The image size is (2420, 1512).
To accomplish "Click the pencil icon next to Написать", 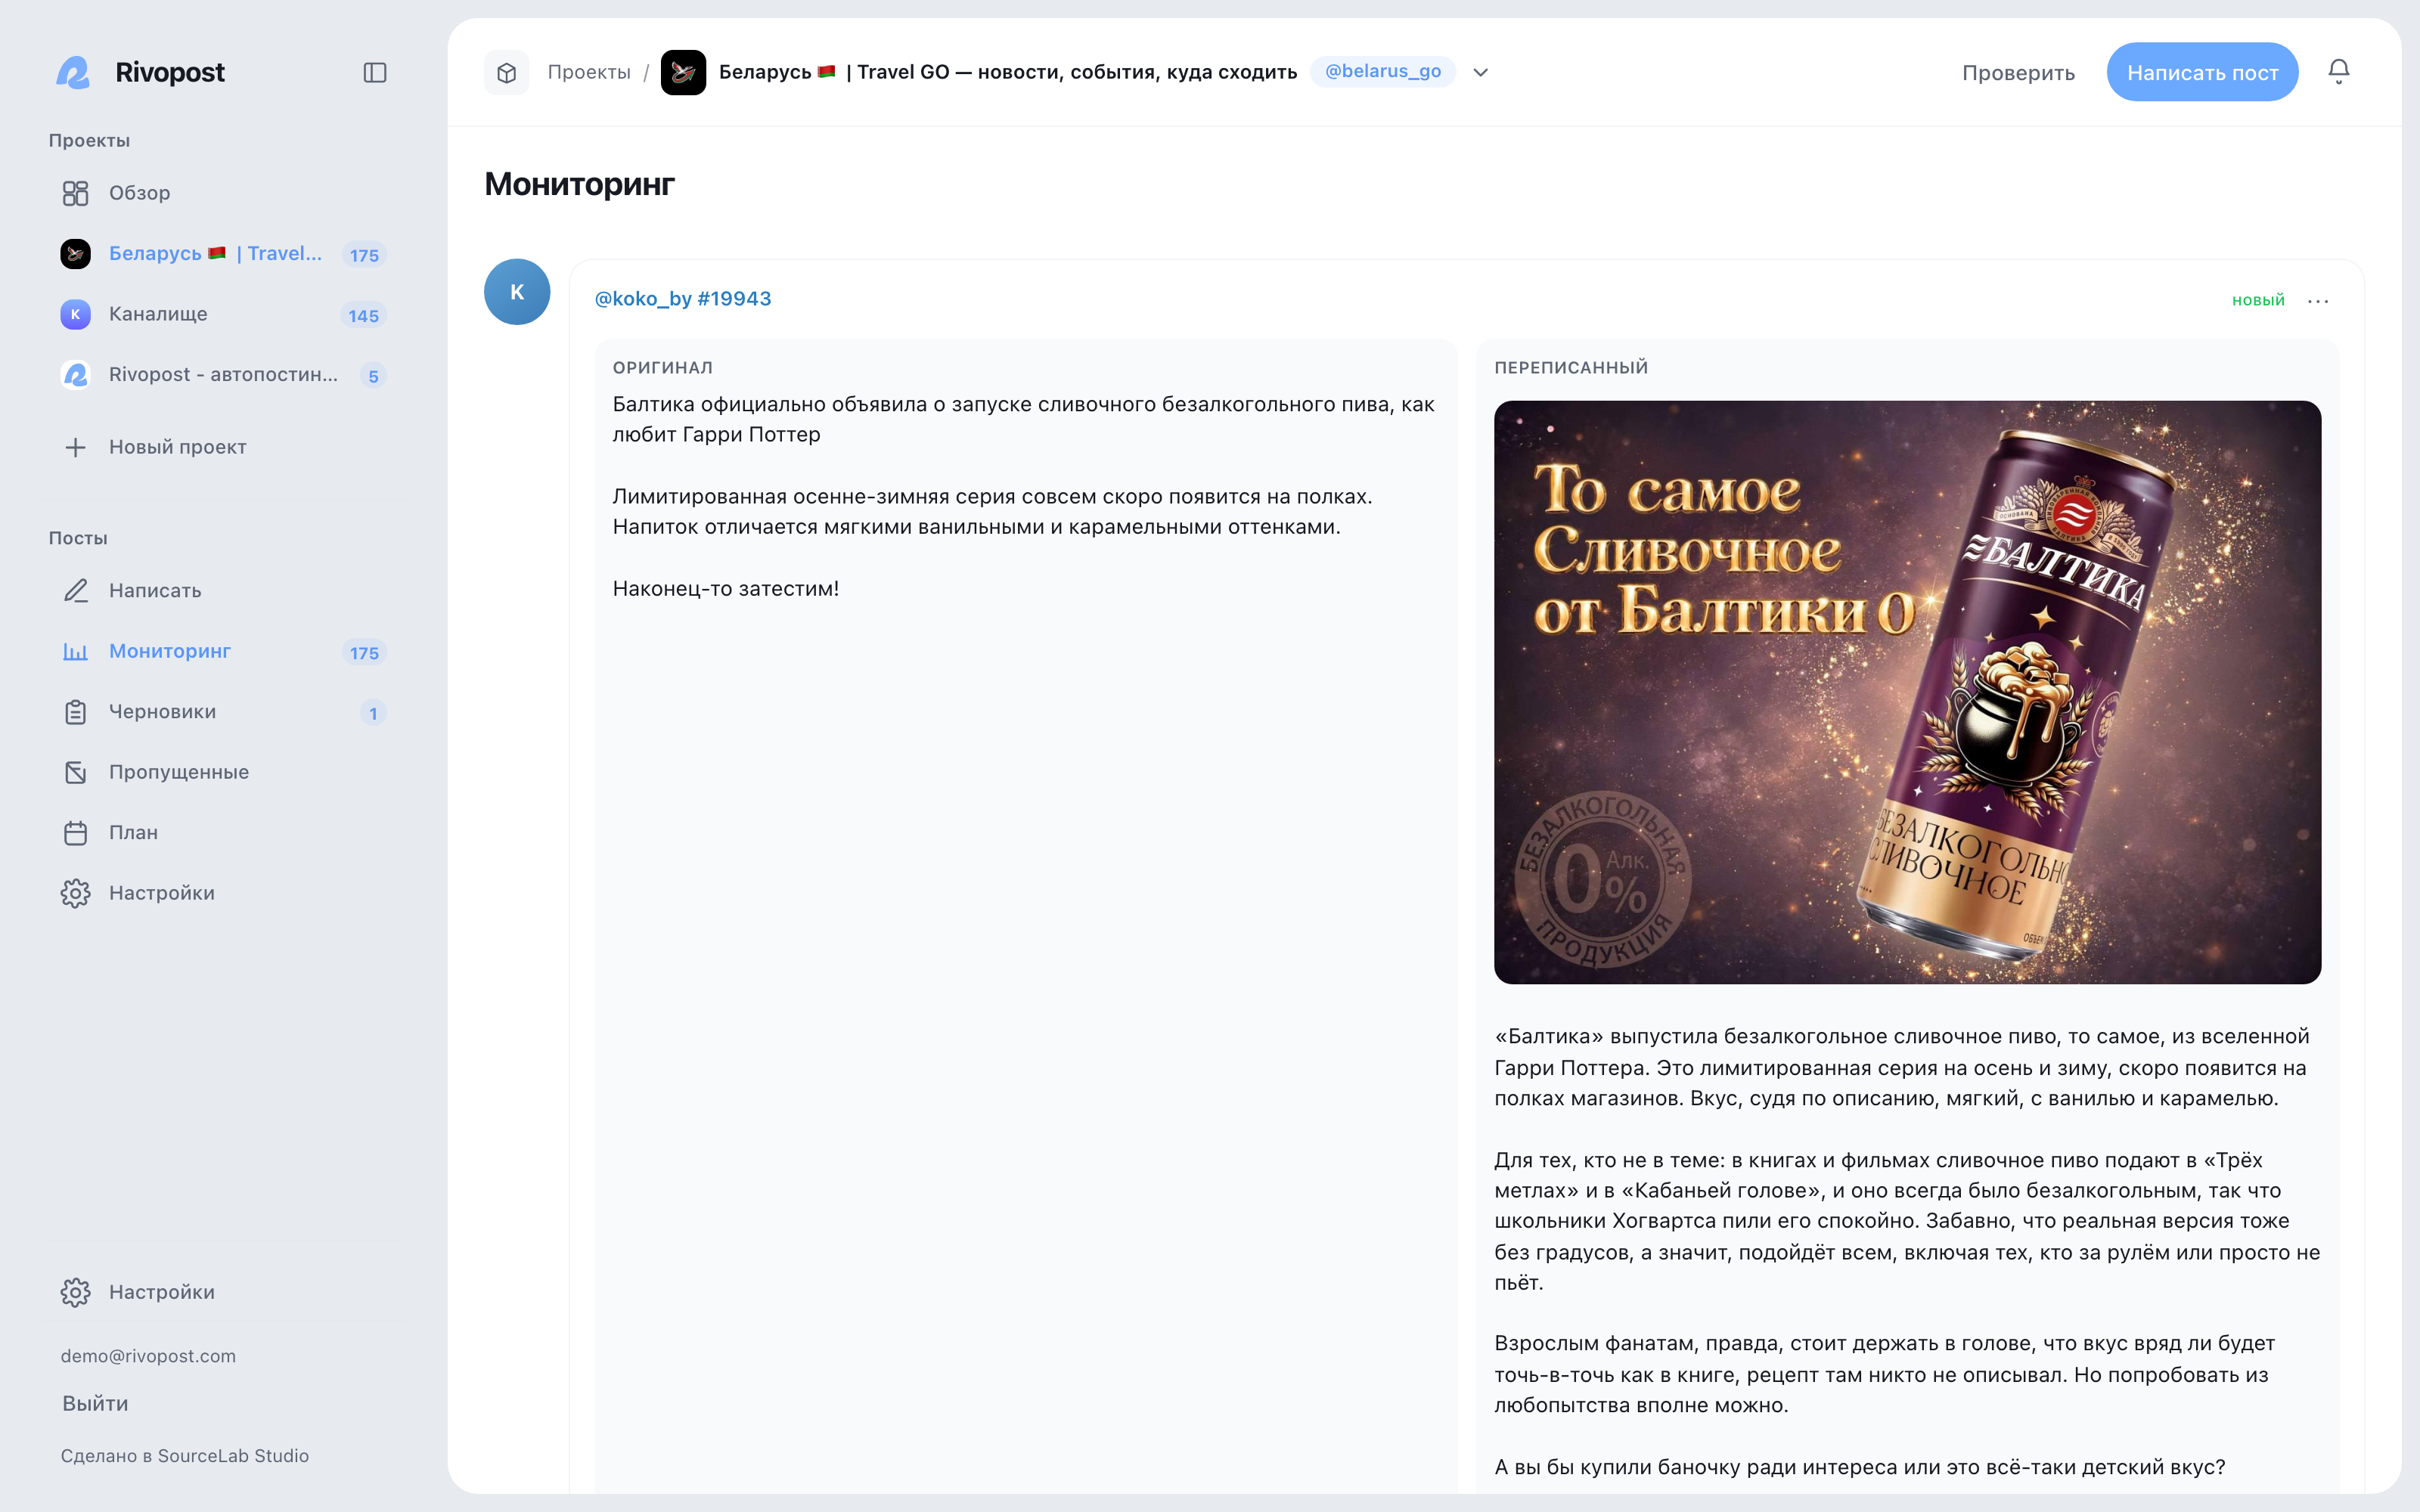I will 75,590.
